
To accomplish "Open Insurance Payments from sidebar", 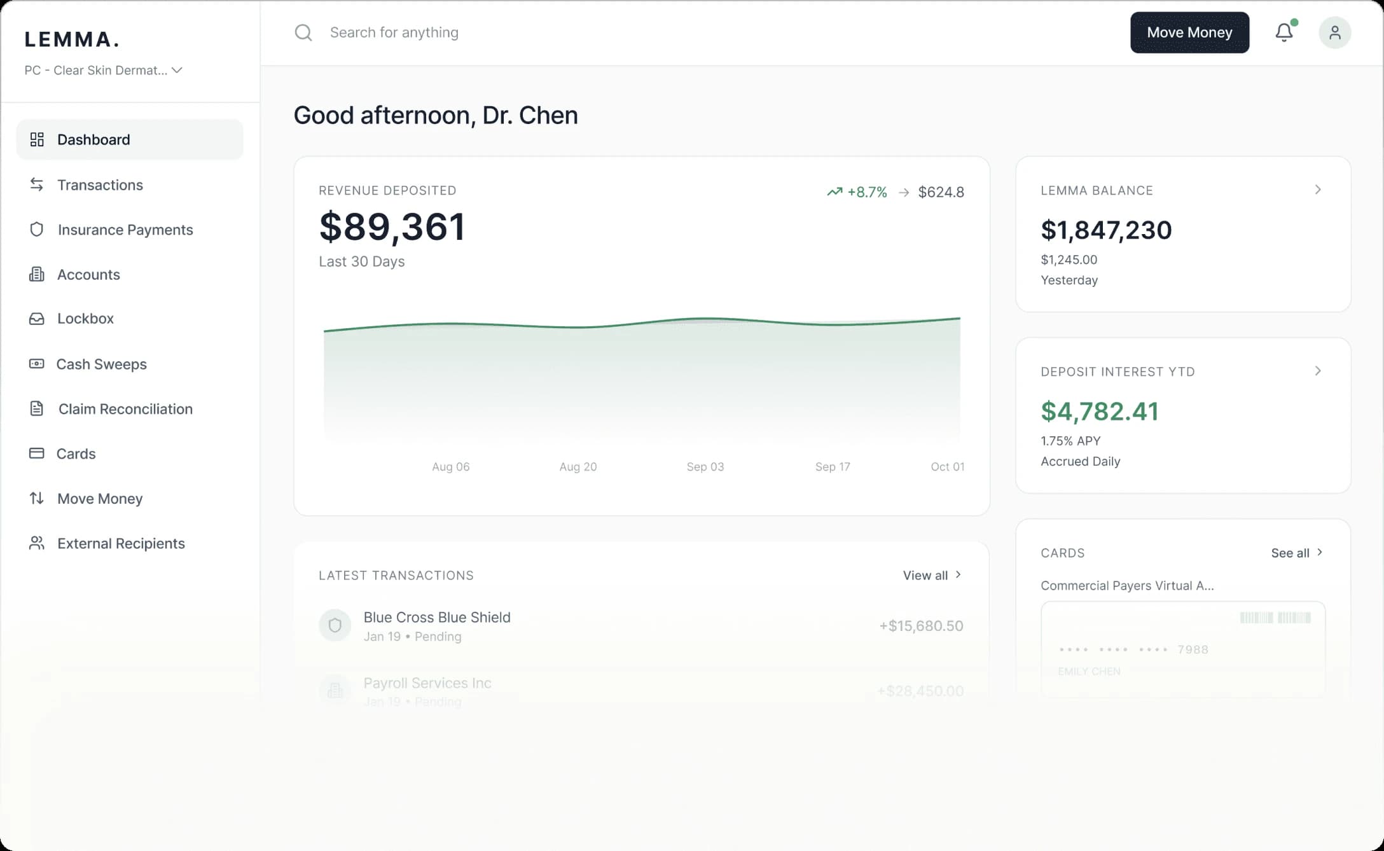I will point(130,230).
